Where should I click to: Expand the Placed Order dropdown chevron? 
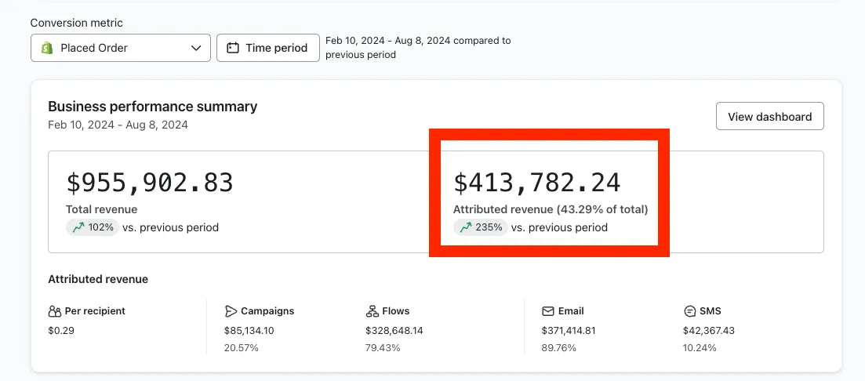click(x=196, y=48)
